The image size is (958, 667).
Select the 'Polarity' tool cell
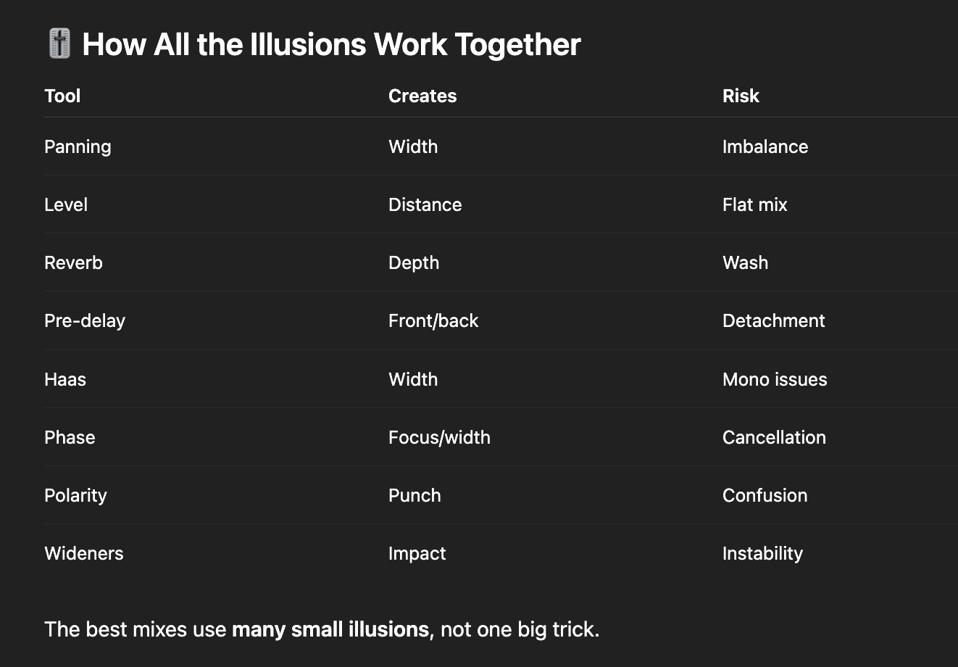pyautogui.click(x=75, y=495)
